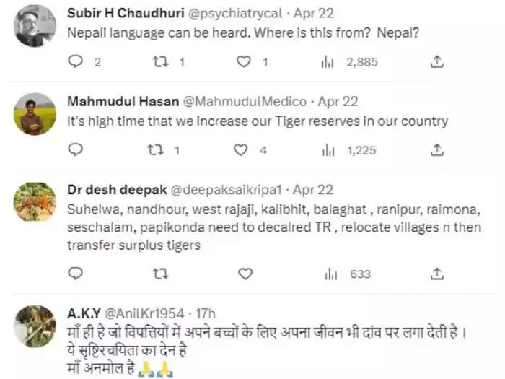The height and width of the screenshot is (379, 505).
Task: Open A.K.Y's profile picture
Action: click(x=34, y=326)
